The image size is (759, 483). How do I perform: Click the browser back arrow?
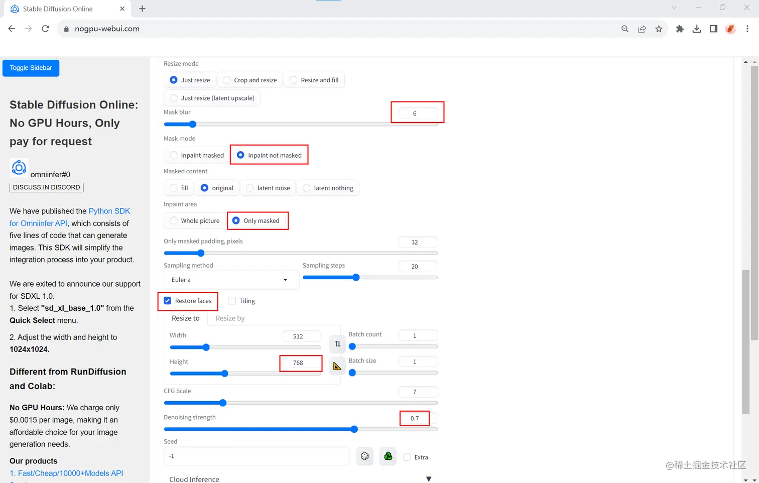tap(12, 29)
